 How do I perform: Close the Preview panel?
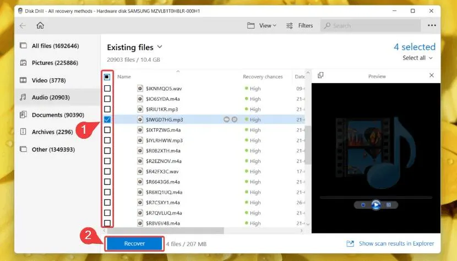432,75
